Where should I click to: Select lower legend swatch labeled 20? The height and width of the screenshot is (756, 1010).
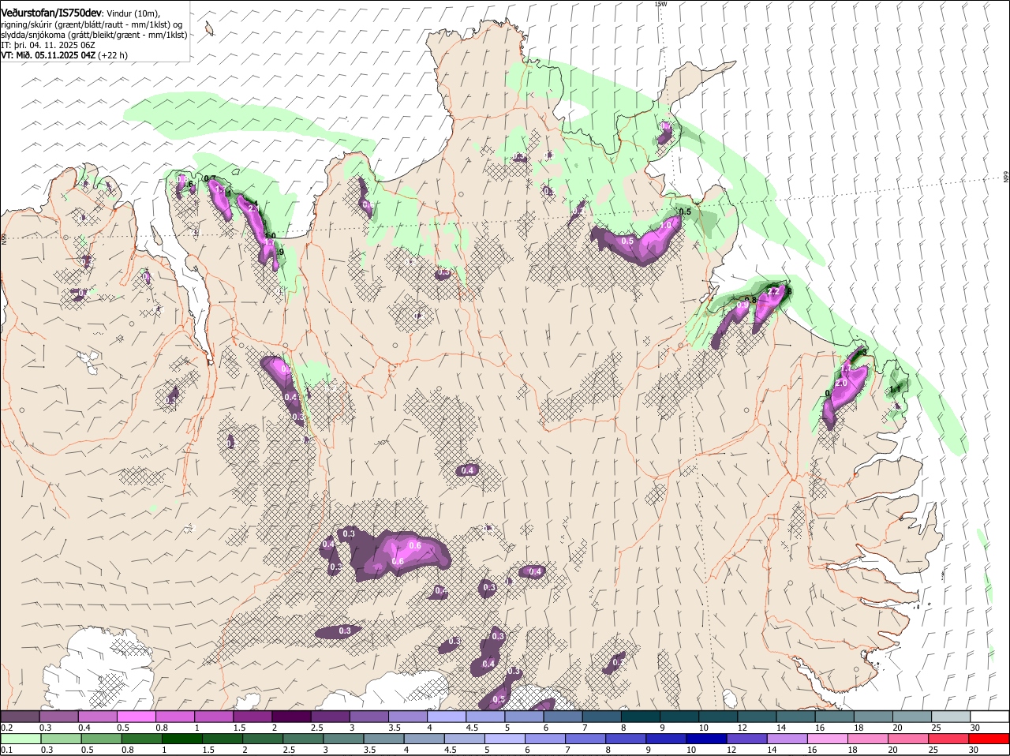pyautogui.click(x=909, y=739)
